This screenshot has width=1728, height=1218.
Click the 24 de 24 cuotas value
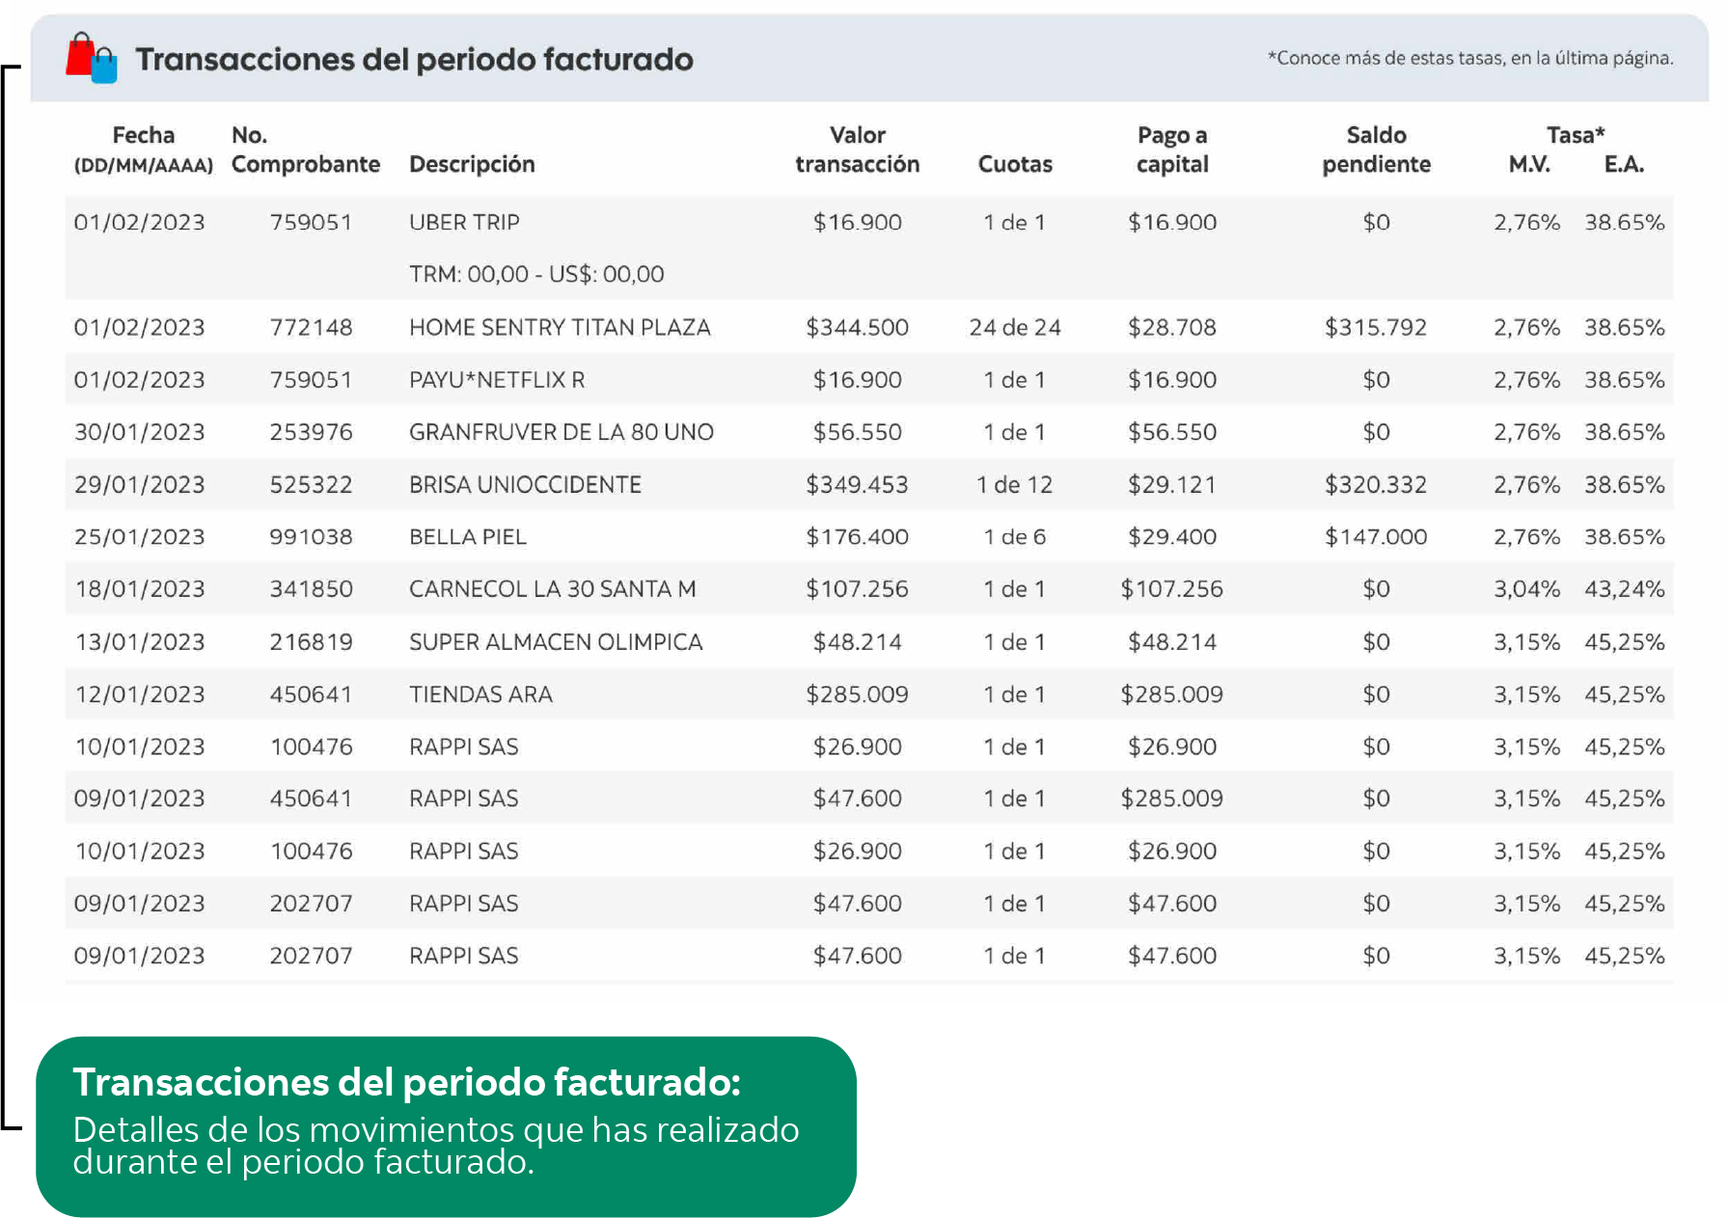pyautogui.click(x=1014, y=327)
